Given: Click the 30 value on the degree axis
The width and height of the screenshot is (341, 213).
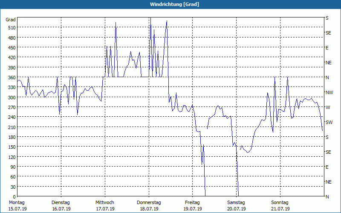Looking at the screenshot, I should [x=13, y=187].
